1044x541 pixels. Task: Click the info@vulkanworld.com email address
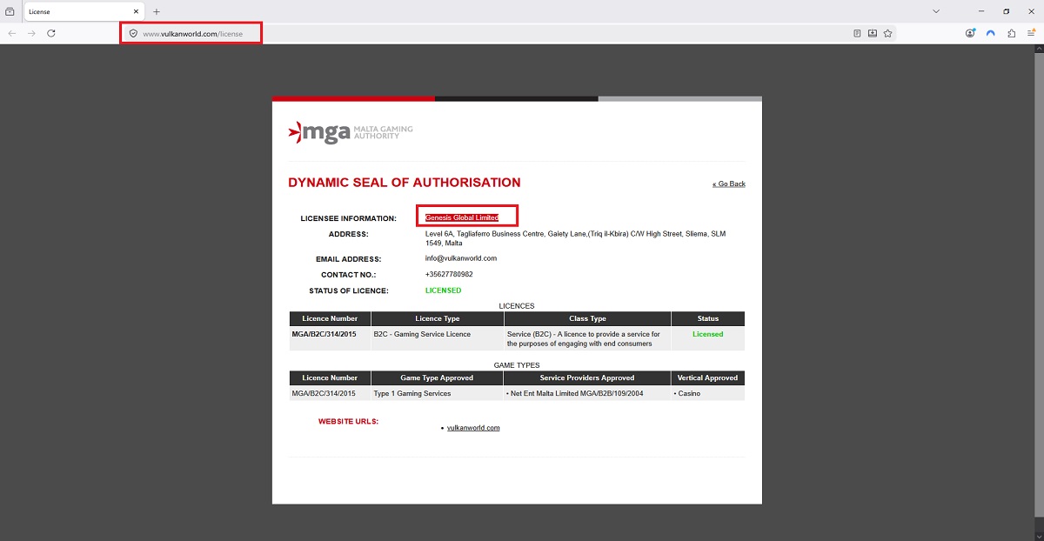point(461,258)
